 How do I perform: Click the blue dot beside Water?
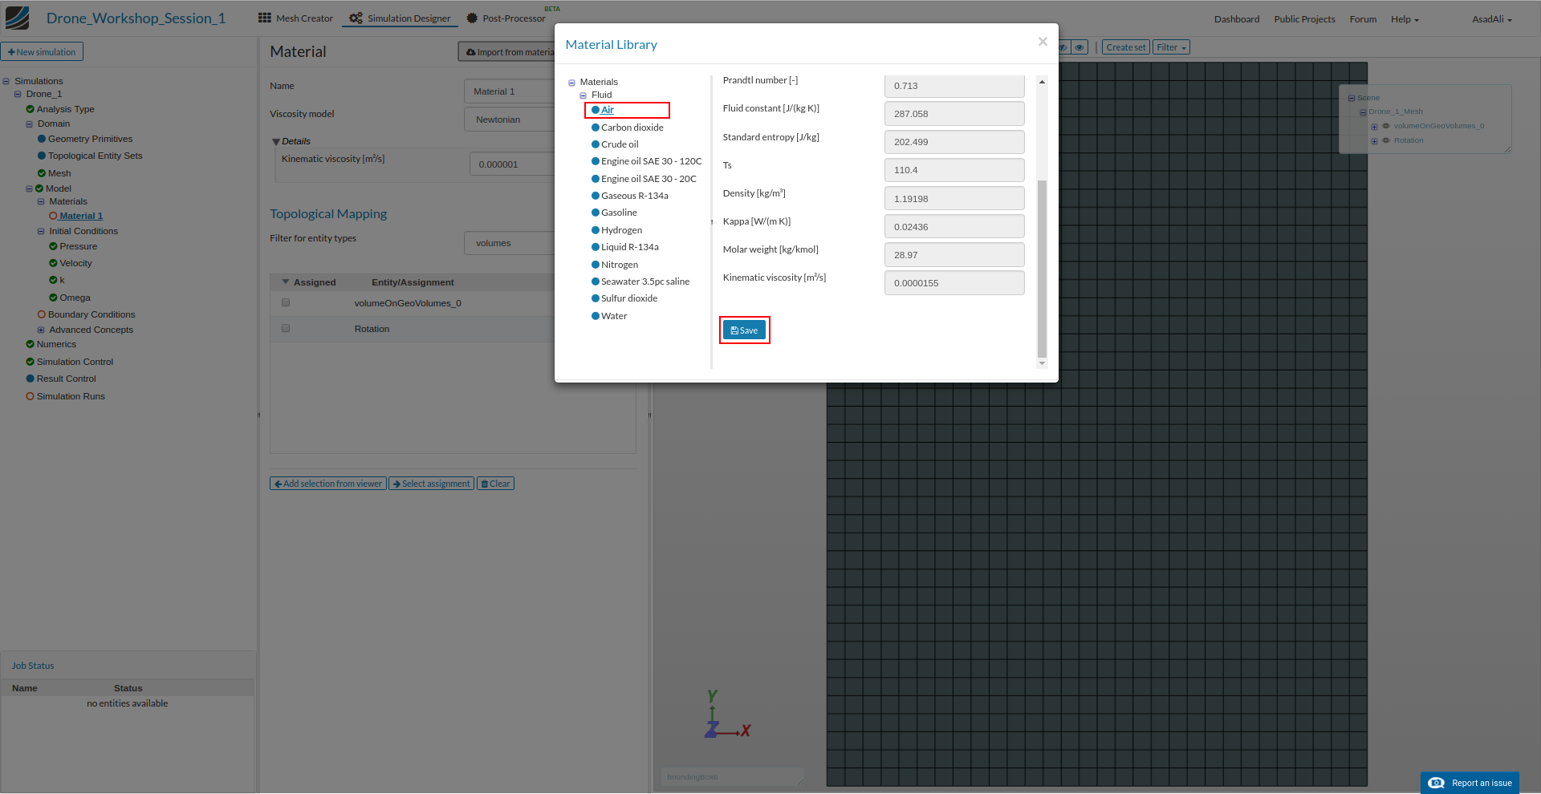pos(596,316)
